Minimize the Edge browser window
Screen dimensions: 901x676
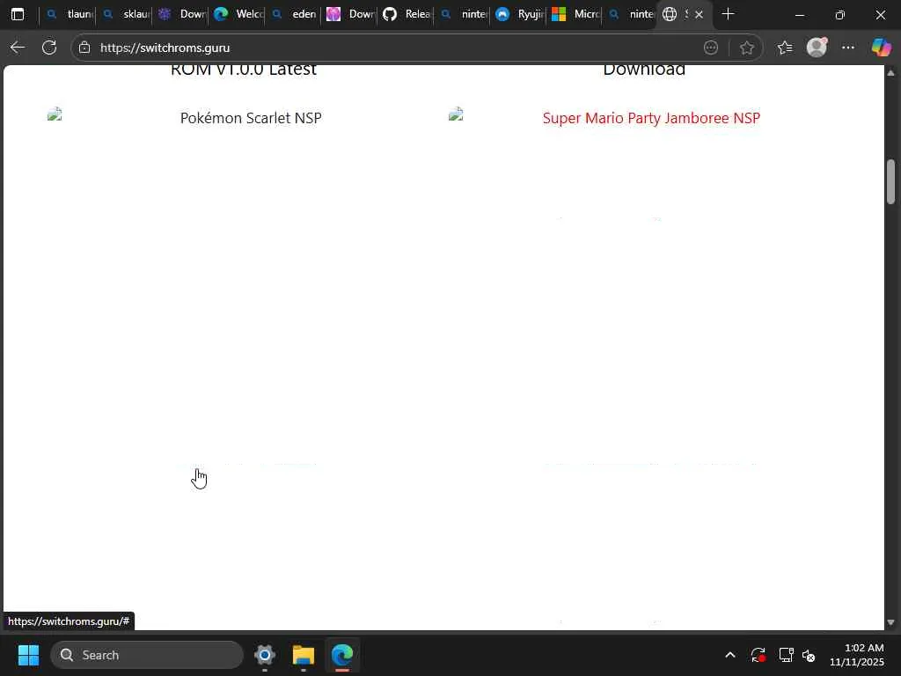[799, 14]
